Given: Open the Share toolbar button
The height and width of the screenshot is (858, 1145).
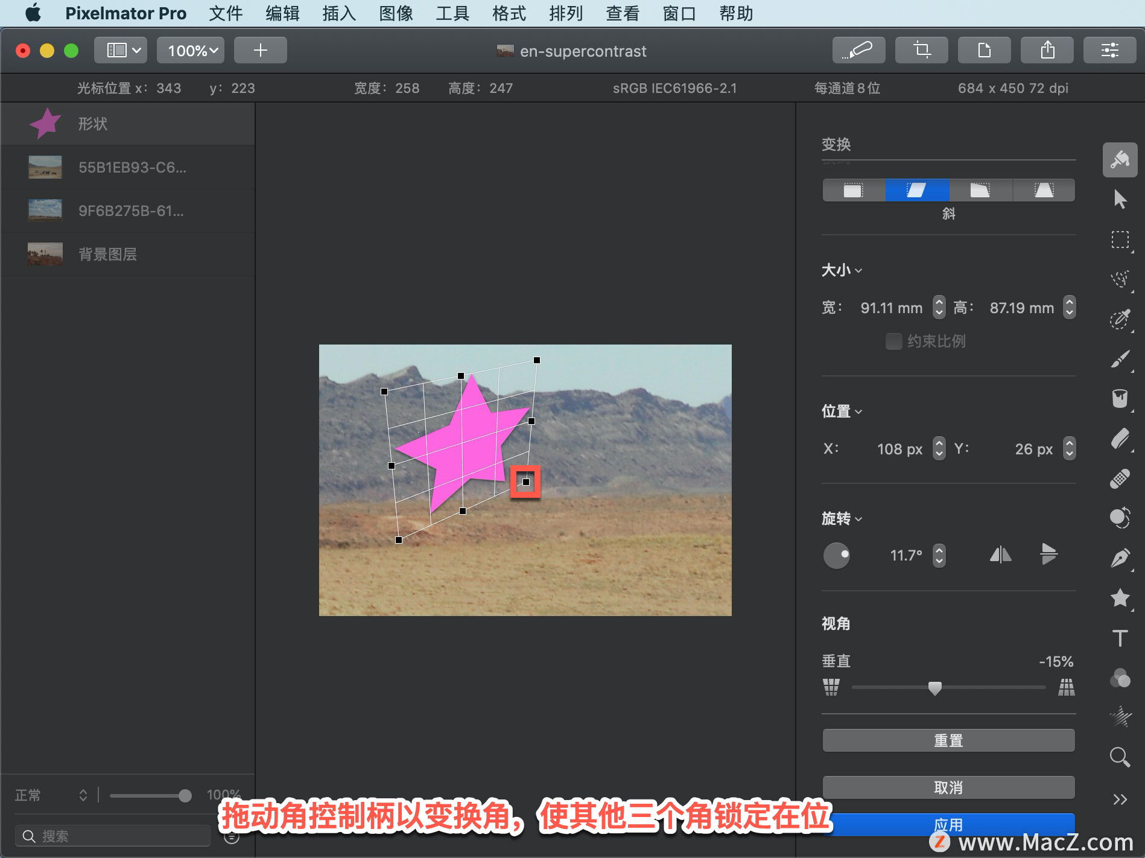Looking at the screenshot, I should point(1047,50).
